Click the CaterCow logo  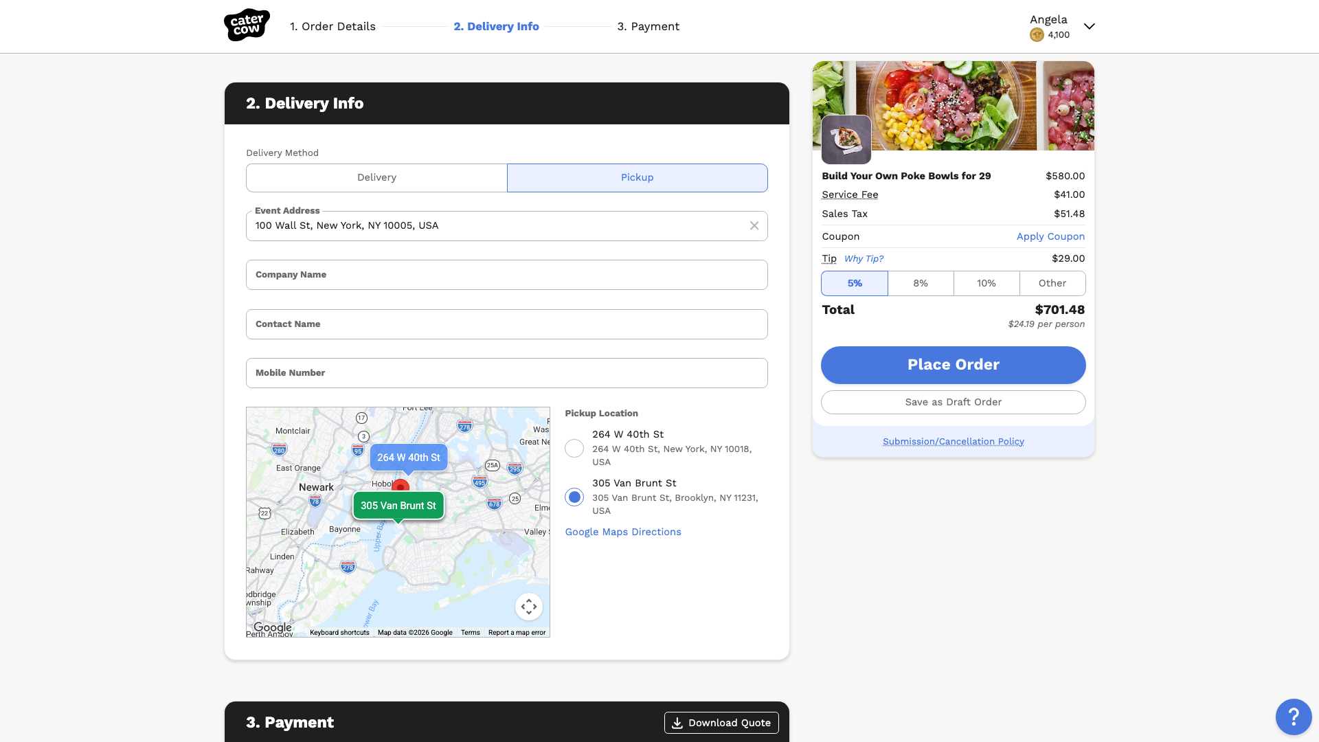(247, 25)
